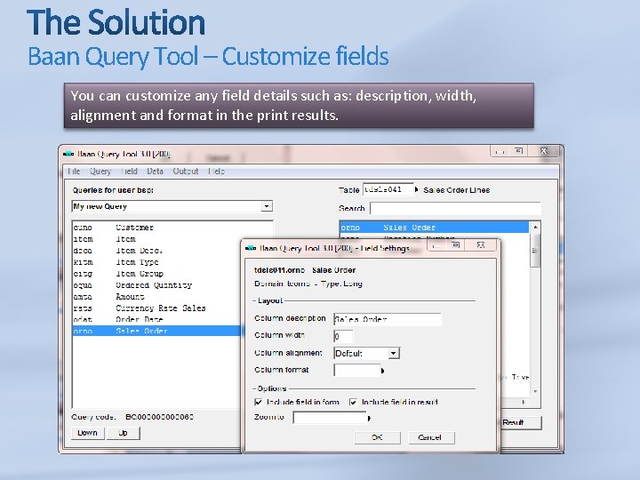Image resolution: width=640 pixels, height=480 pixels.
Task: Open the Data menu
Action: (x=155, y=171)
